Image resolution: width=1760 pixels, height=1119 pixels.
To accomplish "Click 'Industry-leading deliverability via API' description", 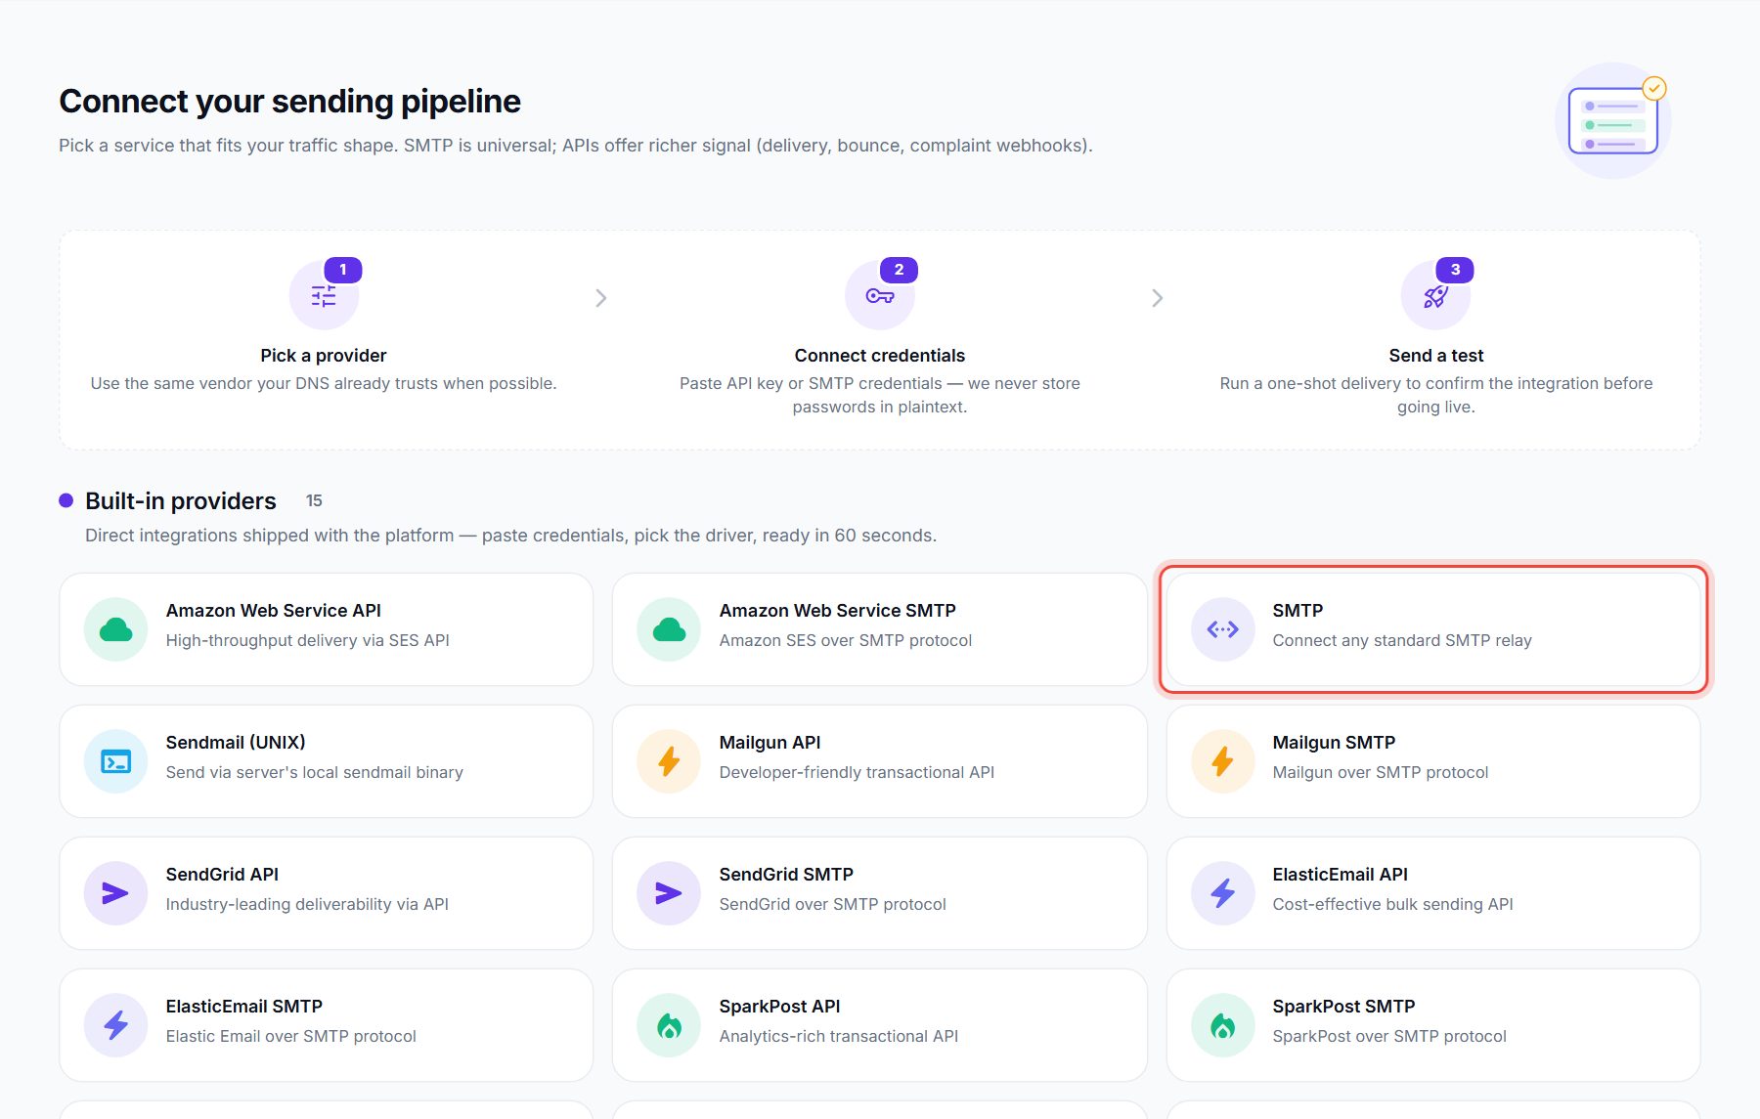I will tap(307, 905).
